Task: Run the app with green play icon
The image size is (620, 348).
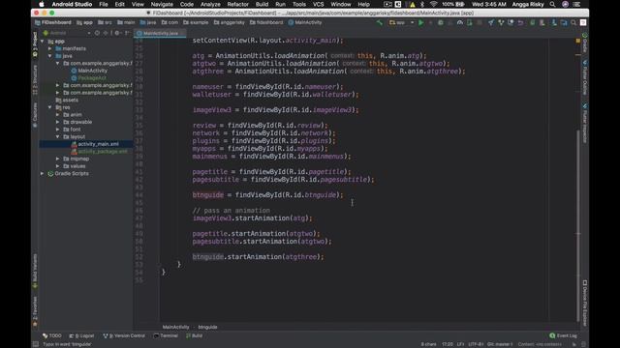Action: 421,23
